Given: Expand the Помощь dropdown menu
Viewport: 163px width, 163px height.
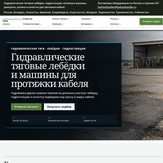Looking at the screenshot, I should [115, 19].
